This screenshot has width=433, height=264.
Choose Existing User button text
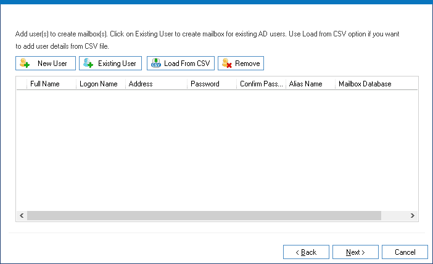(x=117, y=64)
